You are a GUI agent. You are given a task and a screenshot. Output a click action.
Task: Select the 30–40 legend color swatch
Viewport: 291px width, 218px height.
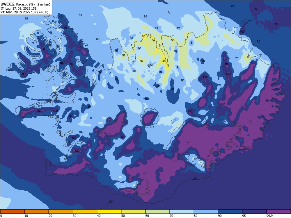coord(85,212)
